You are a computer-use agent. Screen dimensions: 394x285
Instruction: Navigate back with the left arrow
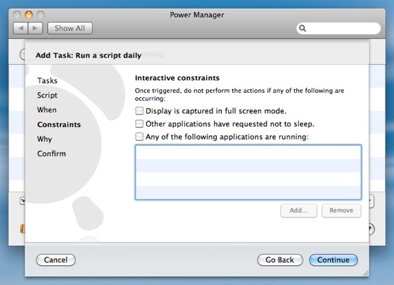(21, 28)
